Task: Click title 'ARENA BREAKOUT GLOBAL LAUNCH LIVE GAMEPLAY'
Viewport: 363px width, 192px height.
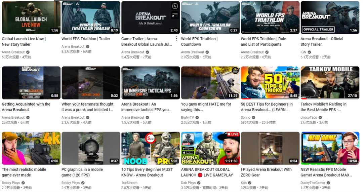Action: point(207,172)
